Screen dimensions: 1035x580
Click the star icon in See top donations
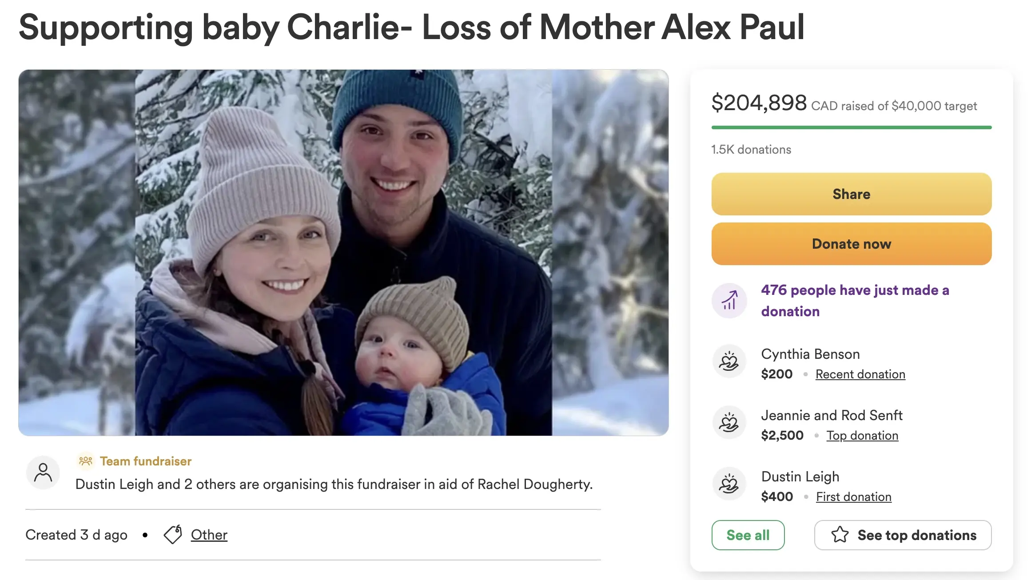[840, 535]
